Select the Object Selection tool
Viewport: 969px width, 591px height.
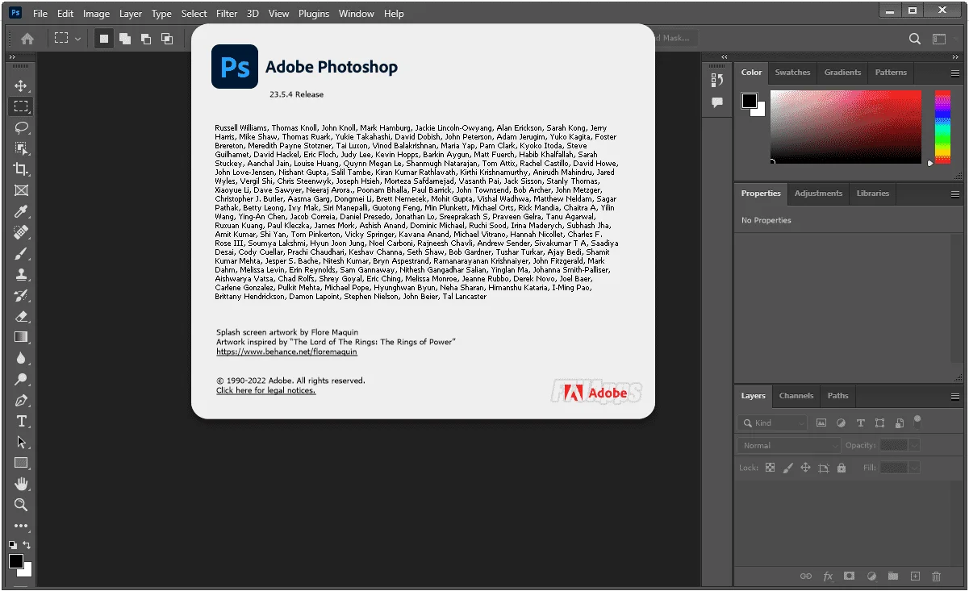[21, 148]
